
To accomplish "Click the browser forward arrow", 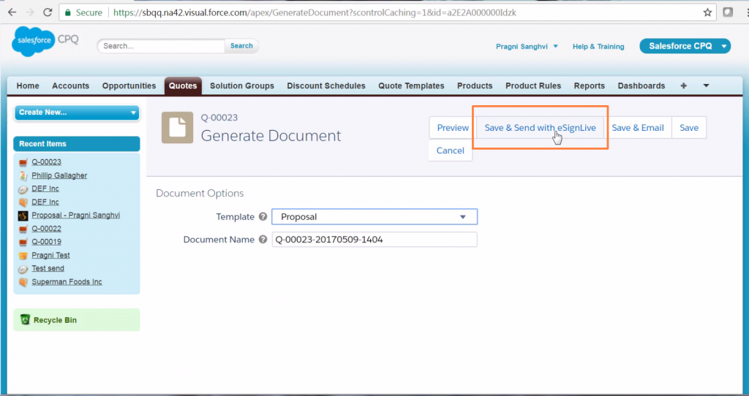I will coord(29,12).
